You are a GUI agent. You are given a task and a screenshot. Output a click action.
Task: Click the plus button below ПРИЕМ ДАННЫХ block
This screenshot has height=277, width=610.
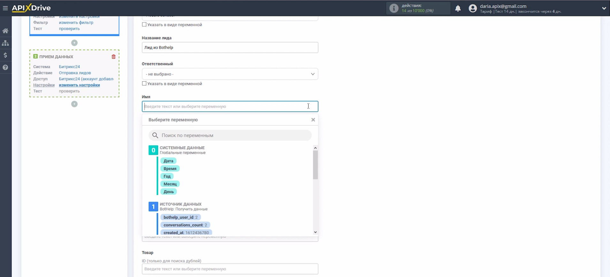click(x=74, y=104)
